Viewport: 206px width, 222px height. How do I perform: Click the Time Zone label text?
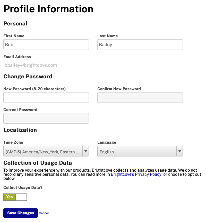pyautogui.click(x=13, y=142)
